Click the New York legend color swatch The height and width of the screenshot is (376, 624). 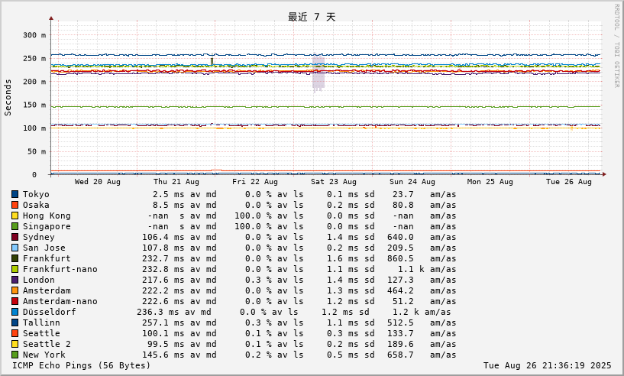tap(15, 355)
